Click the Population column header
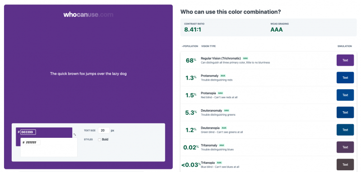The height and width of the screenshot is (172, 361). coord(190,46)
